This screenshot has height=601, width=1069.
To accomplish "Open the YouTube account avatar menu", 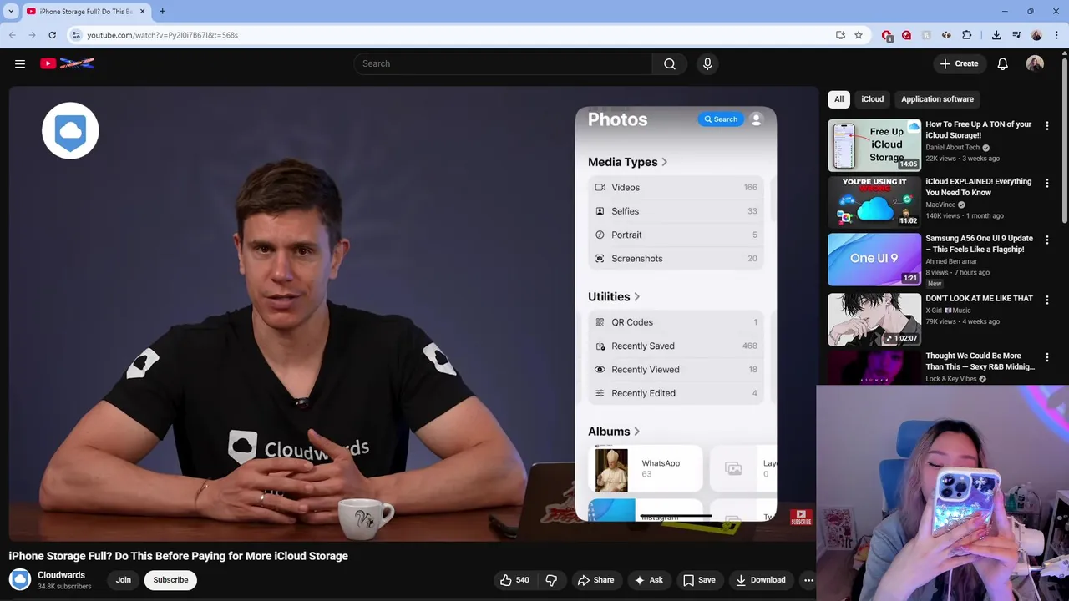I will (1035, 63).
